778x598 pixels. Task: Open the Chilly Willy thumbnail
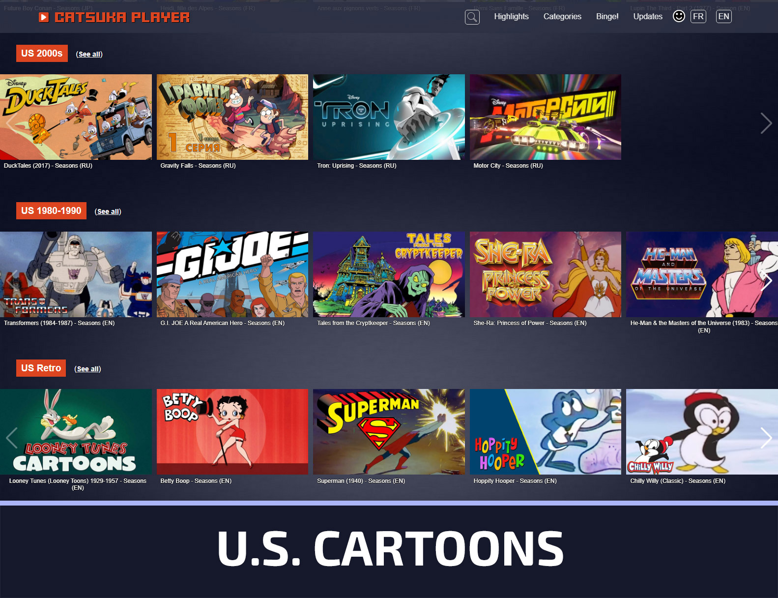[702, 432]
